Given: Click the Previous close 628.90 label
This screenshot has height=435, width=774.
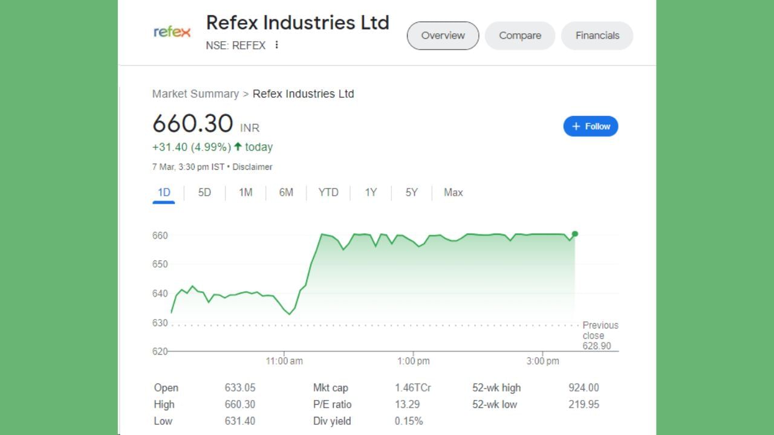Looking at the screenshot, I should [x=600, y=335].
